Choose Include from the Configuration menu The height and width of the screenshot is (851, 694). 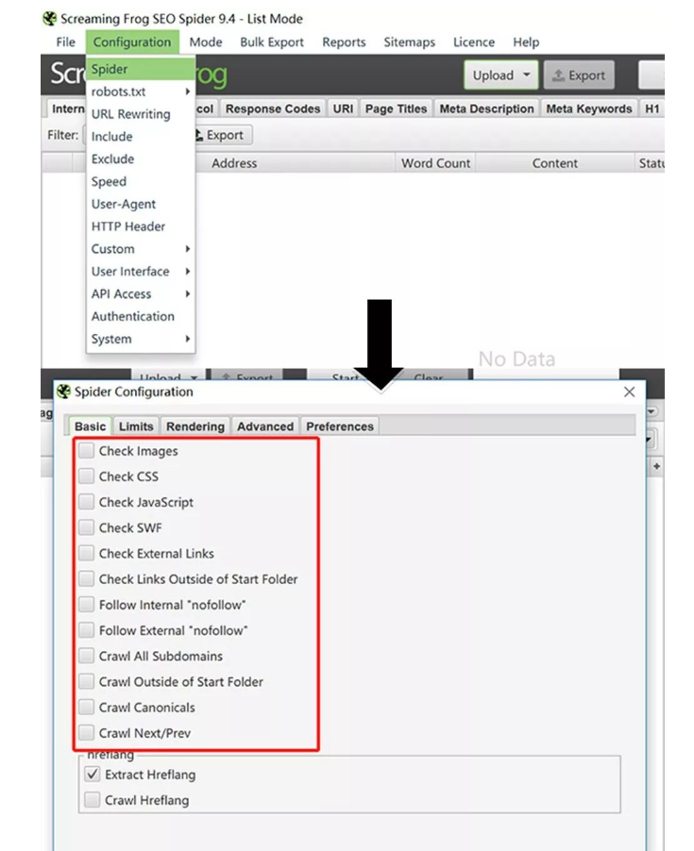tap(141, 136)
